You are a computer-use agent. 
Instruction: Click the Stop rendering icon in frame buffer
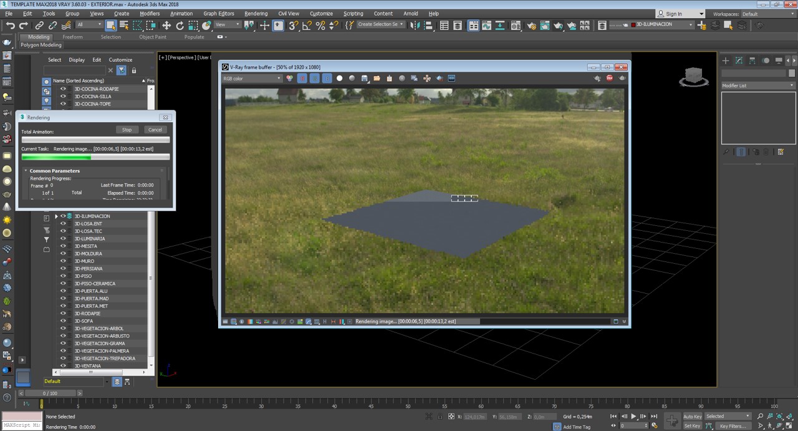click(610, 79)
